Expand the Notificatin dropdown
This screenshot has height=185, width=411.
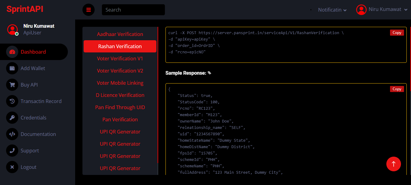[332, 10]
